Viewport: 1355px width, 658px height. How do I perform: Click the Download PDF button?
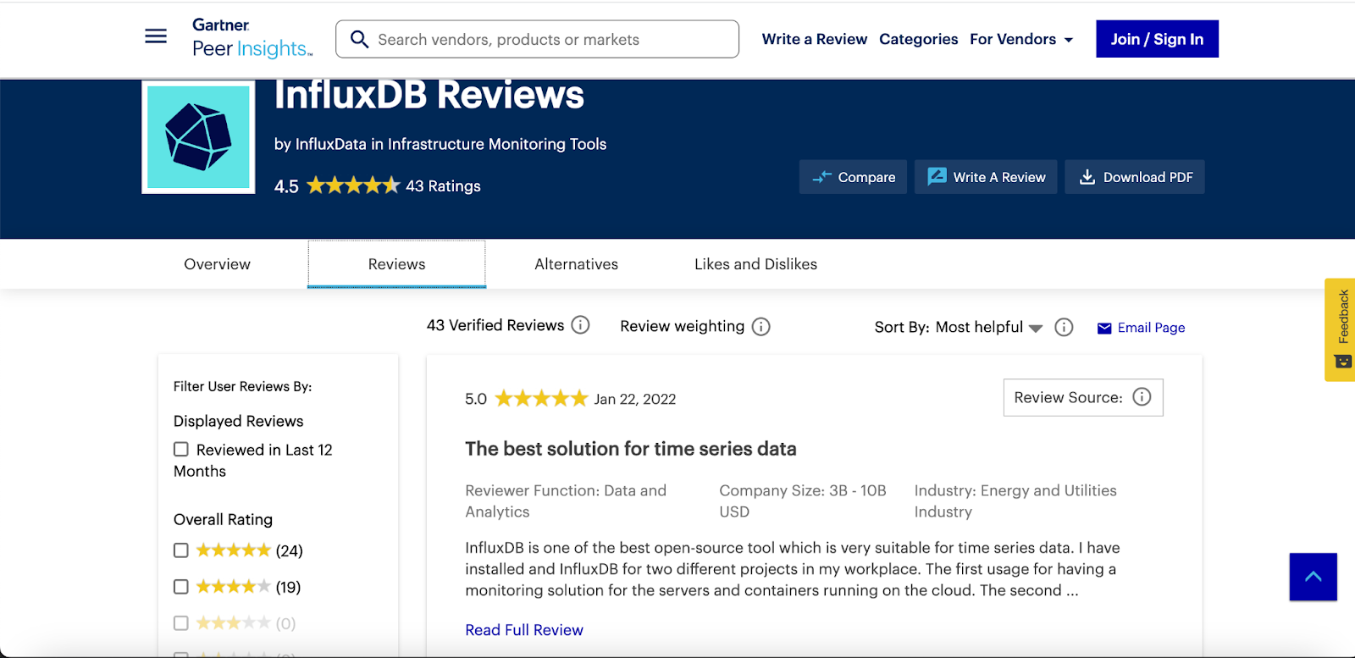[x=1135, y=177]
